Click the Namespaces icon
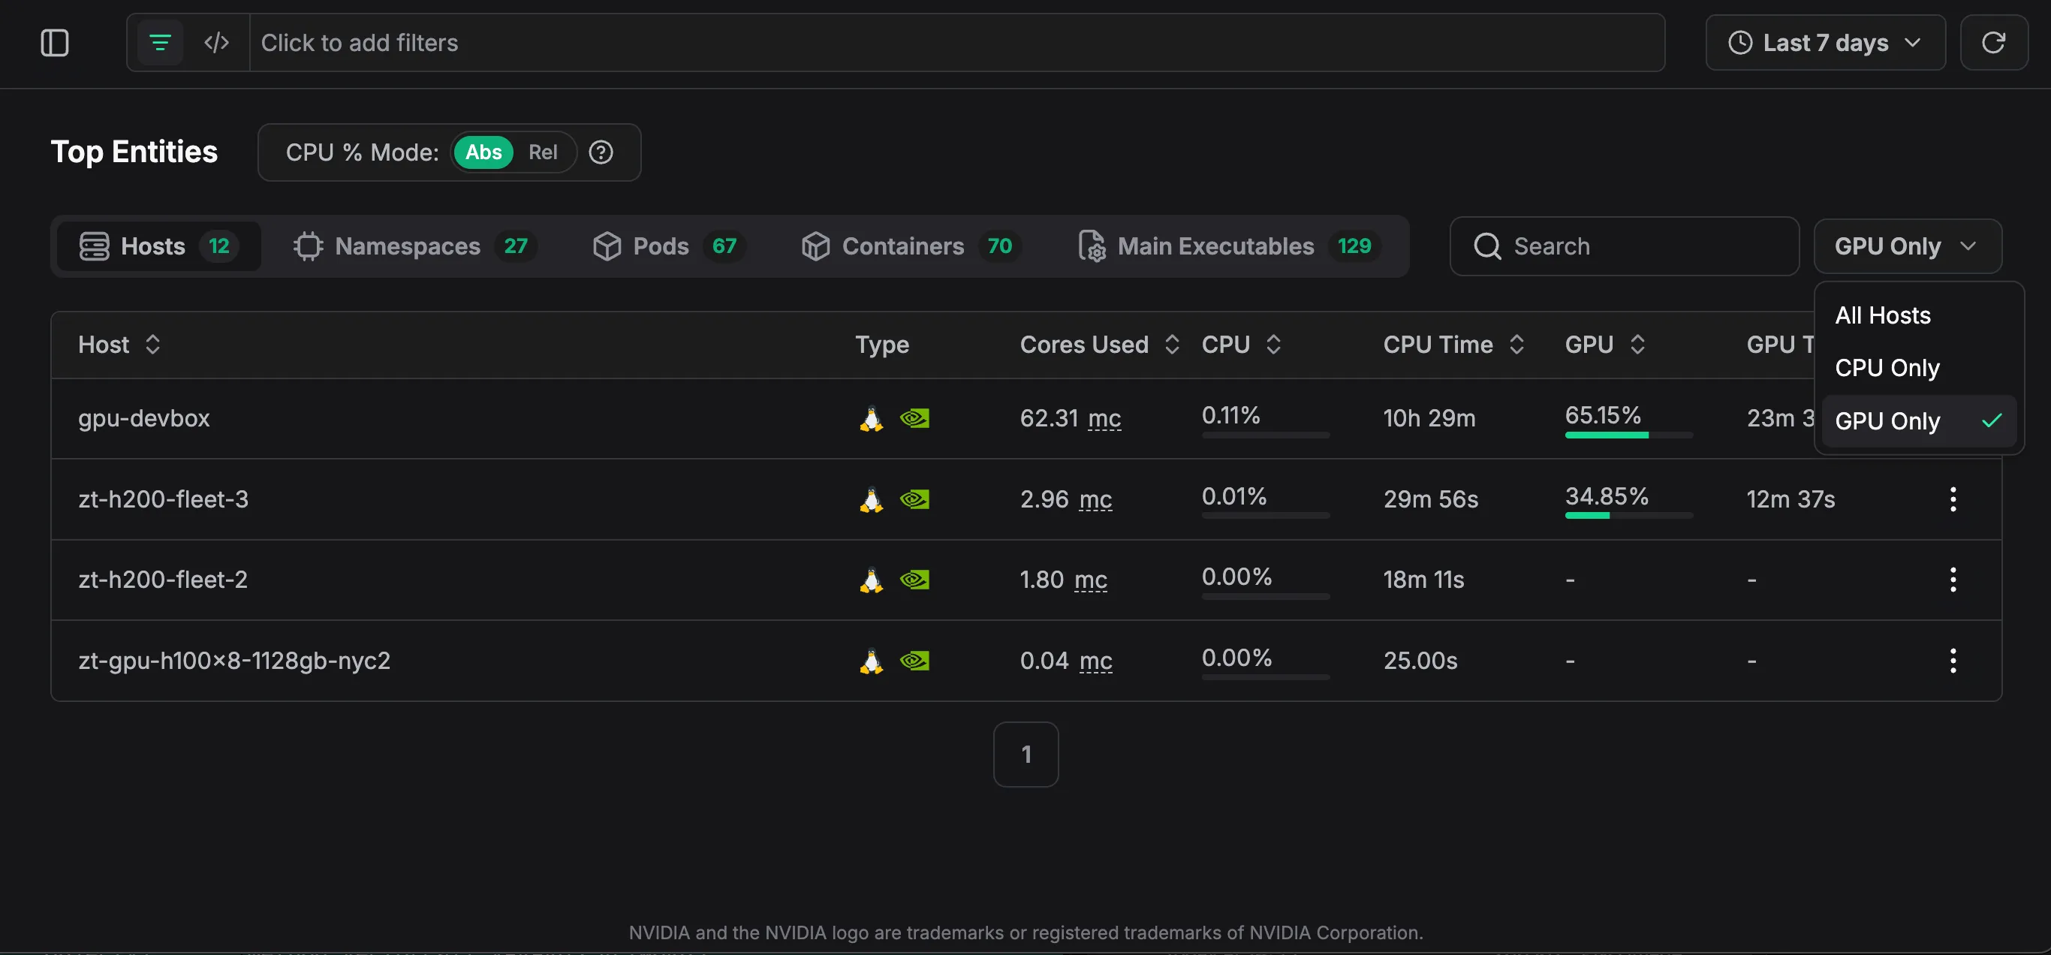The width and height of the screenshot is (2051, 955). tap(308, 246)
